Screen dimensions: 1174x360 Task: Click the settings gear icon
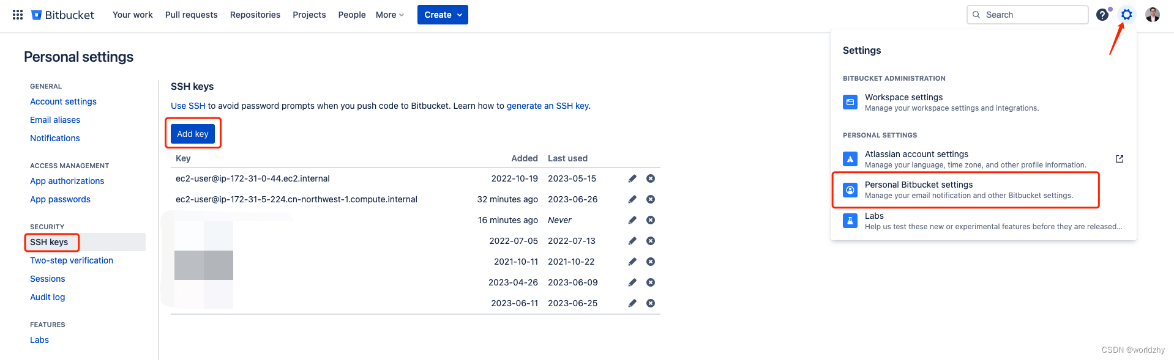[x=1127, y=15]
